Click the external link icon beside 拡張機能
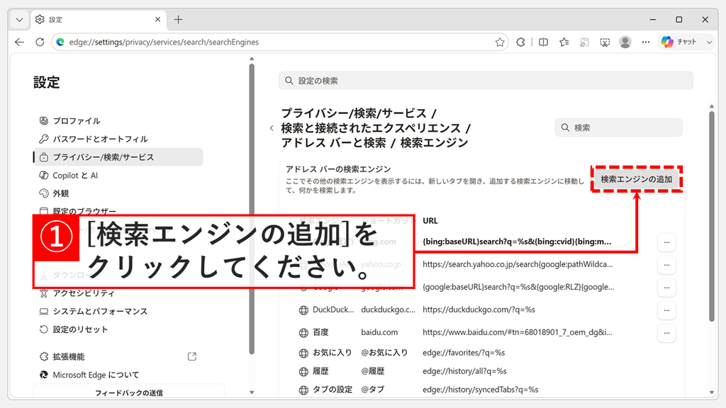The width and height of the screenshot is (726, 408). pos(191,357)
